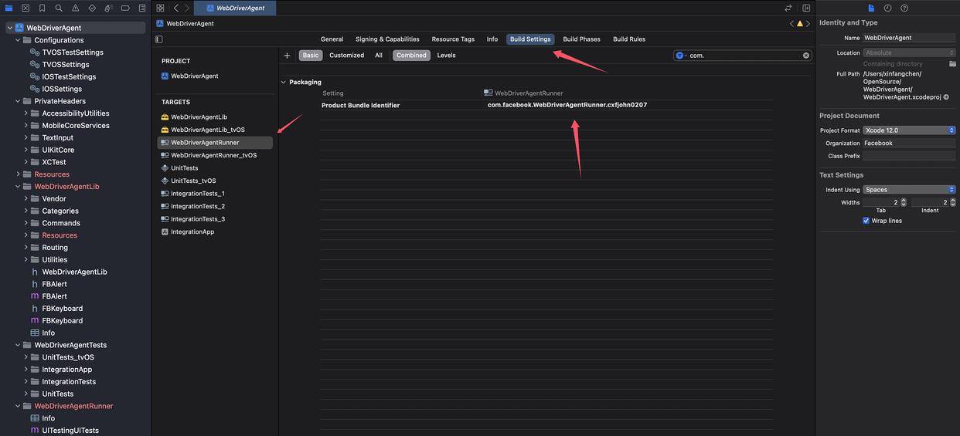Show the File inspector

871,8
